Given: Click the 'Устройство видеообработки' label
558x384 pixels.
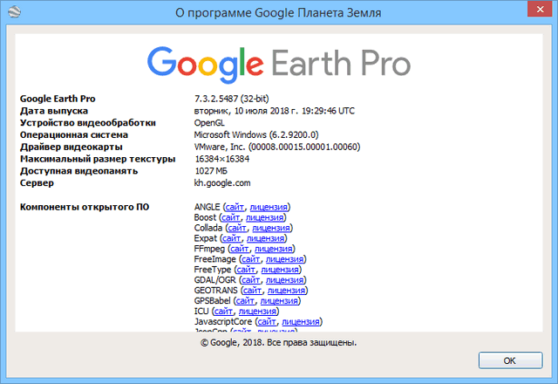Looking at the screenshot, I should 88,123.
